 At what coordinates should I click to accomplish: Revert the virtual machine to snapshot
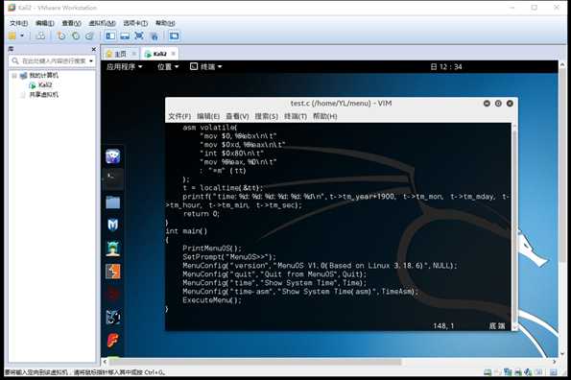[x=76, y=36]
